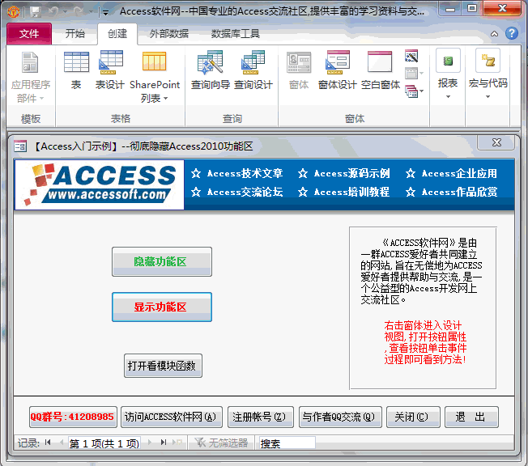This screenshot has width=528, height=466.
Task: Switch to the 开始 ribbon tab
Action: 75,34
